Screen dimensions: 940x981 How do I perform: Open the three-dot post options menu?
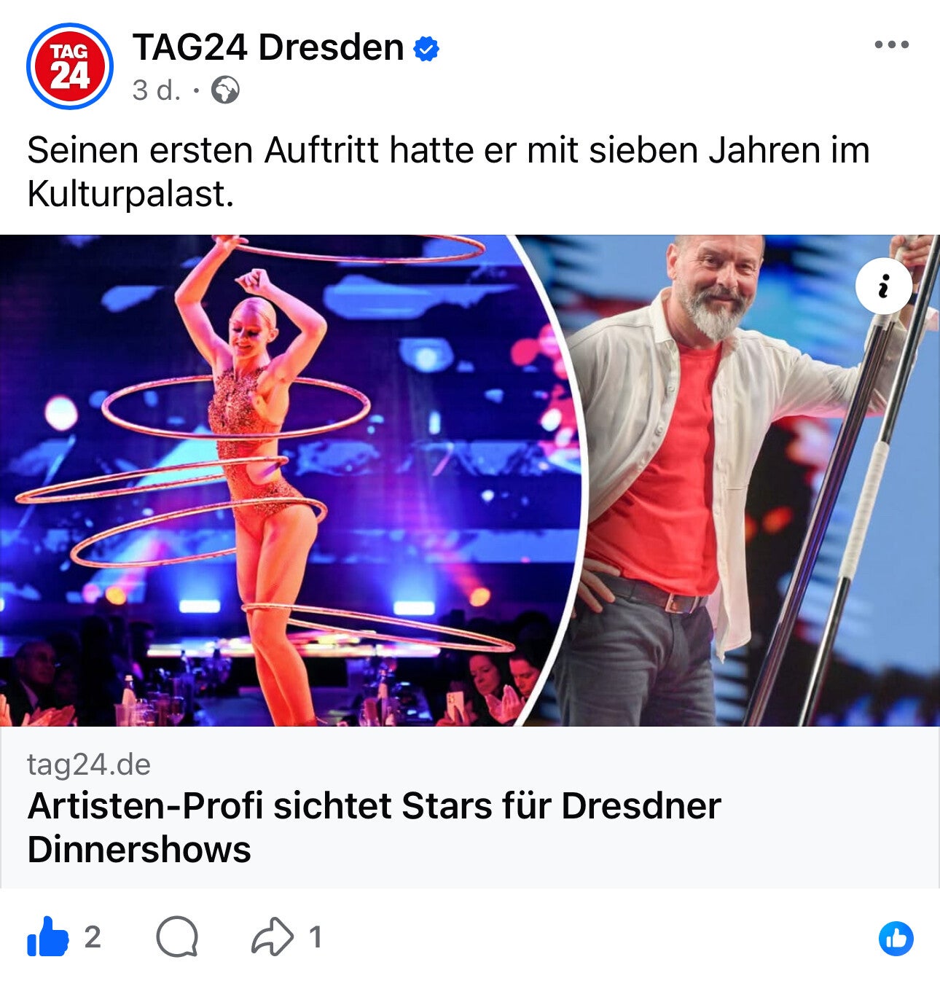[891, 44]
